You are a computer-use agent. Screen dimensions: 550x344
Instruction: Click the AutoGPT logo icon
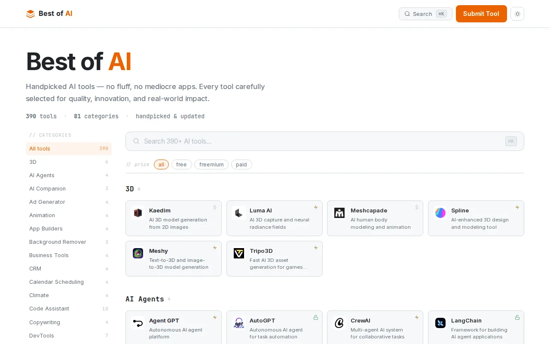tap(239, 323)
